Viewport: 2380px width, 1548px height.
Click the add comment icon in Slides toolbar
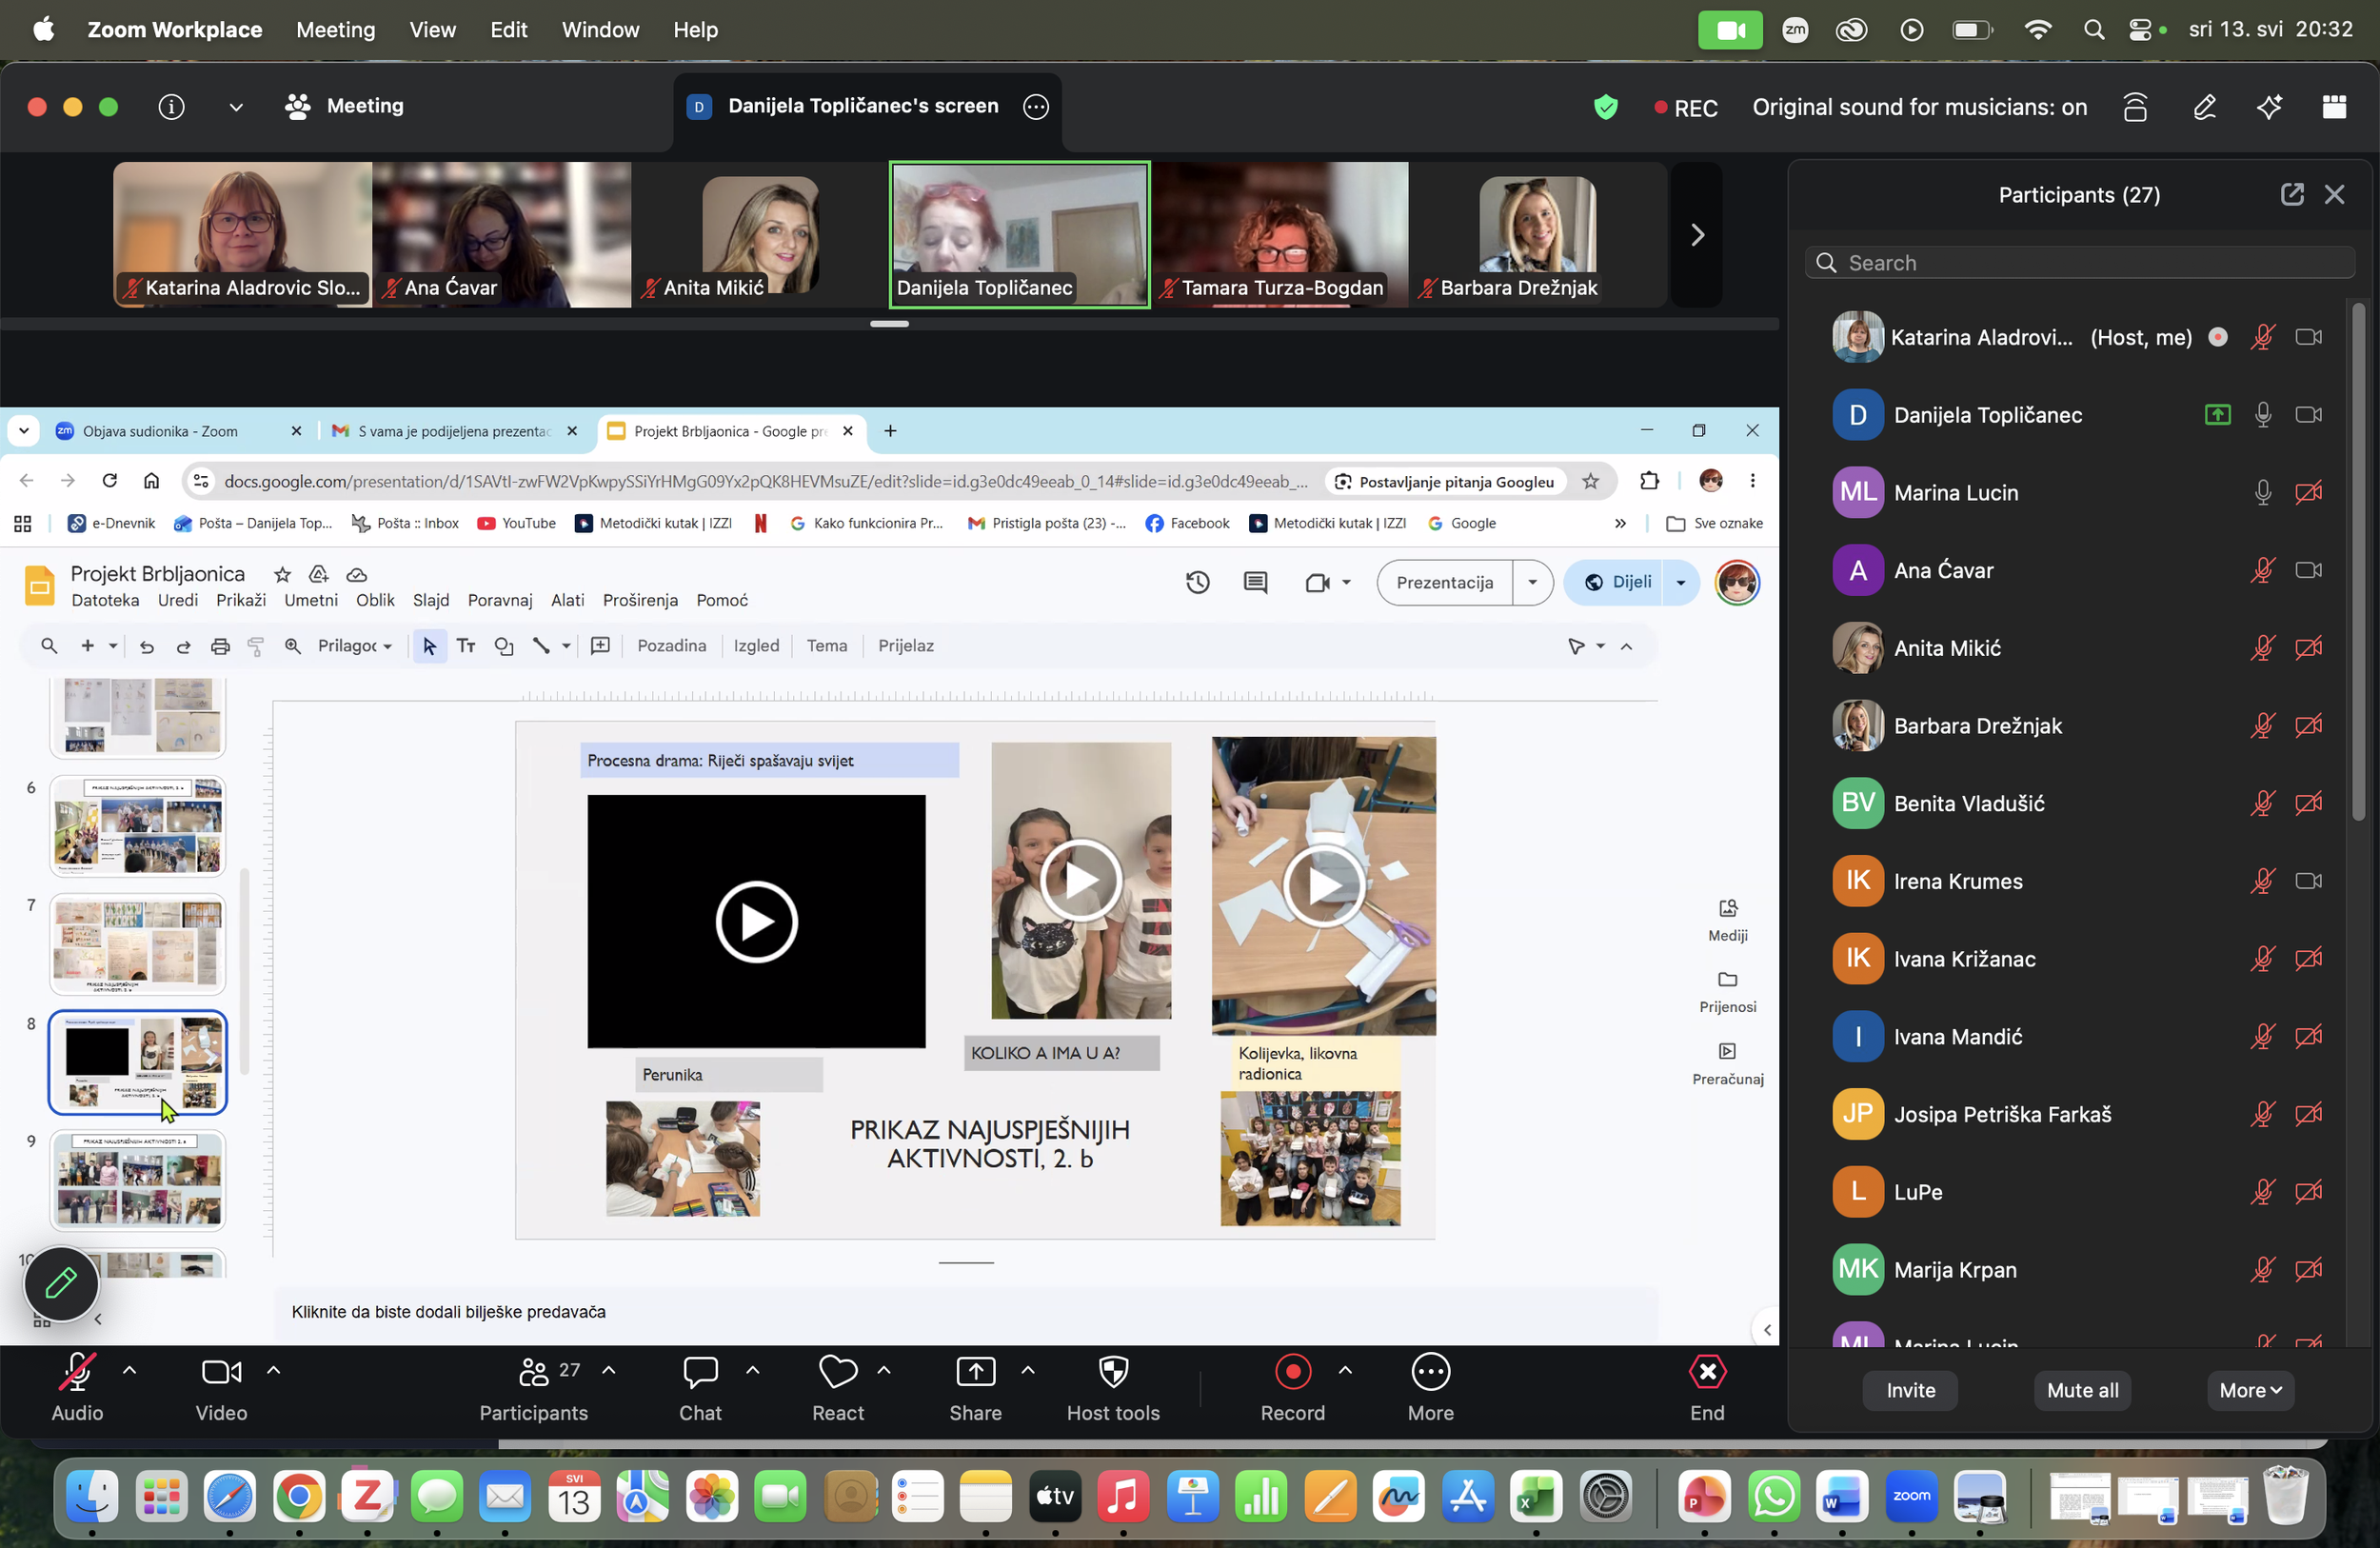pos(600,646)
